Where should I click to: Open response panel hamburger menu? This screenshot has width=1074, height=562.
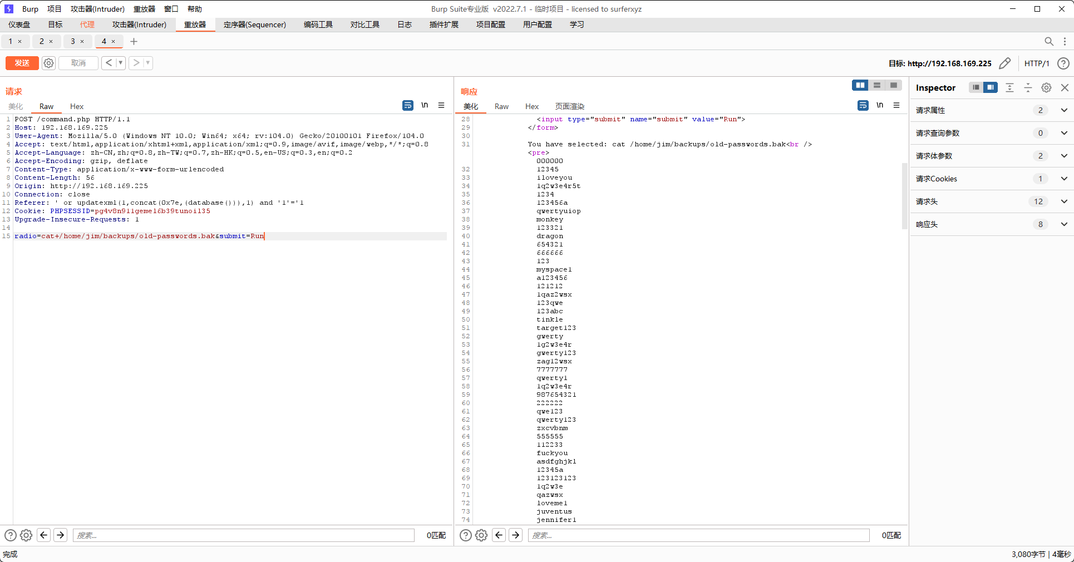coord(896,105)
